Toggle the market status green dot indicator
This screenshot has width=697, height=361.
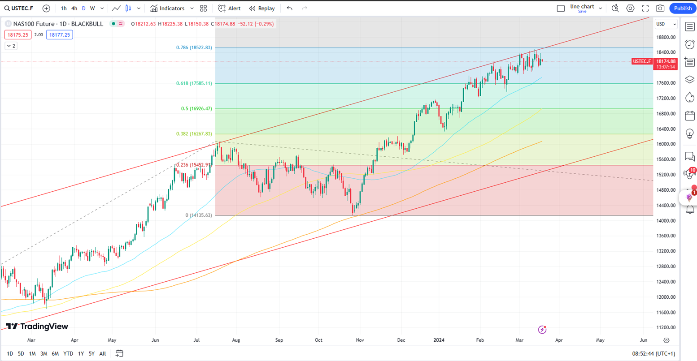click(114, 24)
